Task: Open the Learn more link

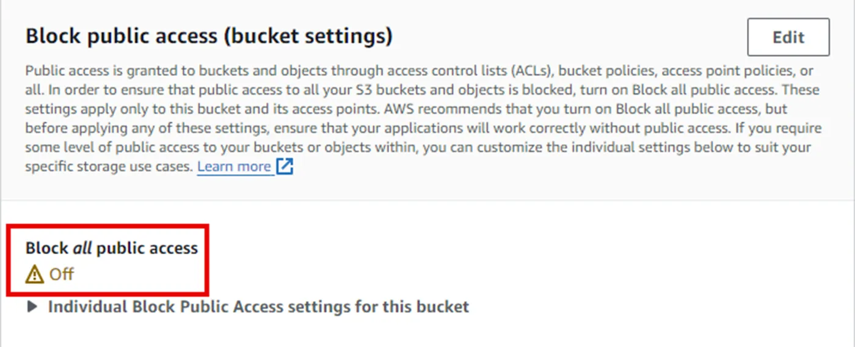Action: click(x=234, y=166)
